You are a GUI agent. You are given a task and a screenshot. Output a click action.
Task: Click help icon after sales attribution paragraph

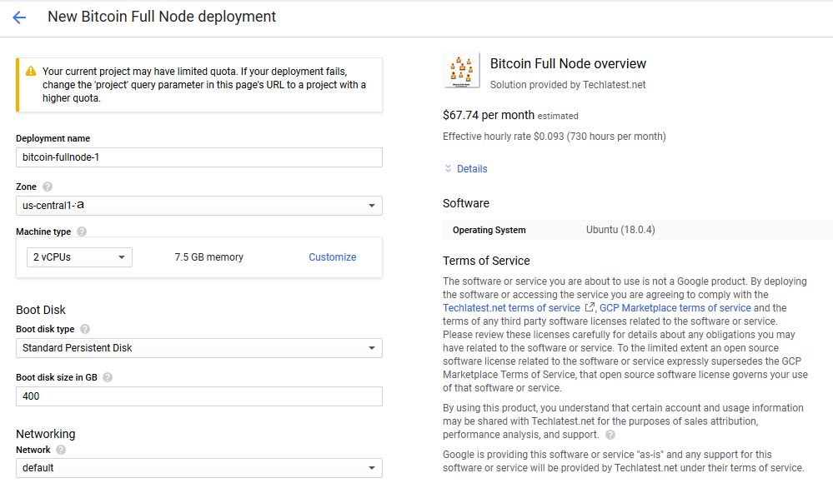[610, 435]
